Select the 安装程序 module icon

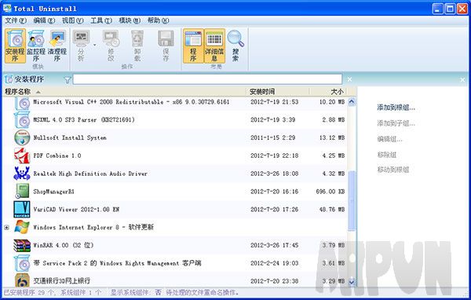pyautogui.click(x=15, y=46)
